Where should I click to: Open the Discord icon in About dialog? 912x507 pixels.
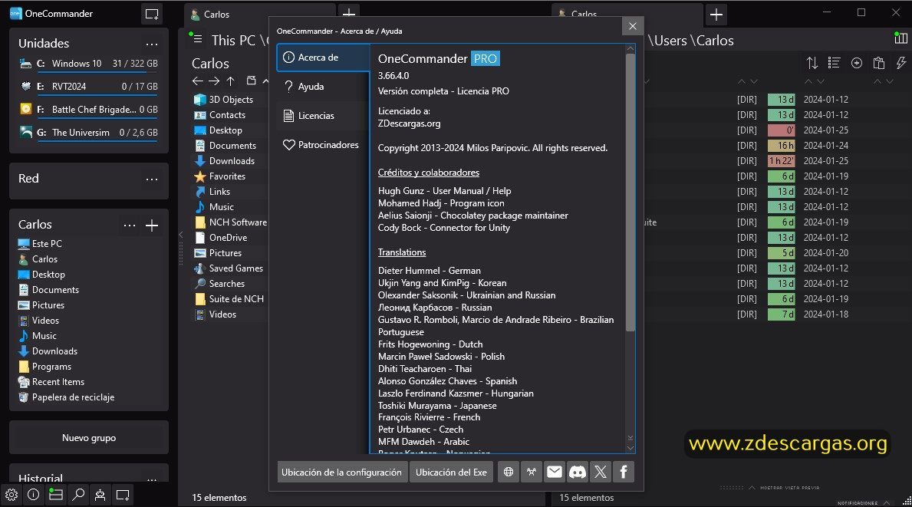(x=577, y=472)
